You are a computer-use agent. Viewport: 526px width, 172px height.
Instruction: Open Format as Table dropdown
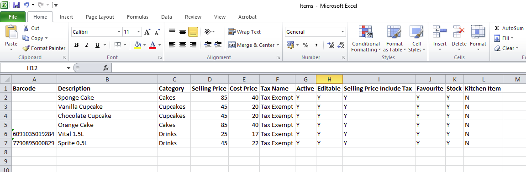394,39
